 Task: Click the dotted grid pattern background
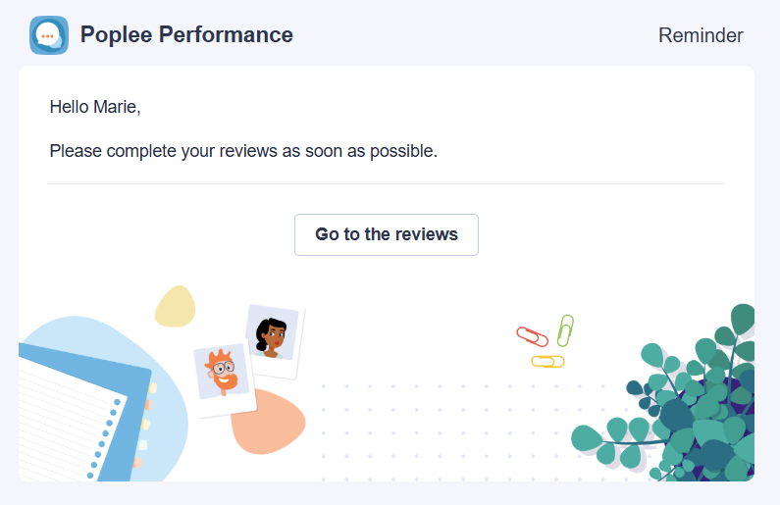[x=463, y=432]
